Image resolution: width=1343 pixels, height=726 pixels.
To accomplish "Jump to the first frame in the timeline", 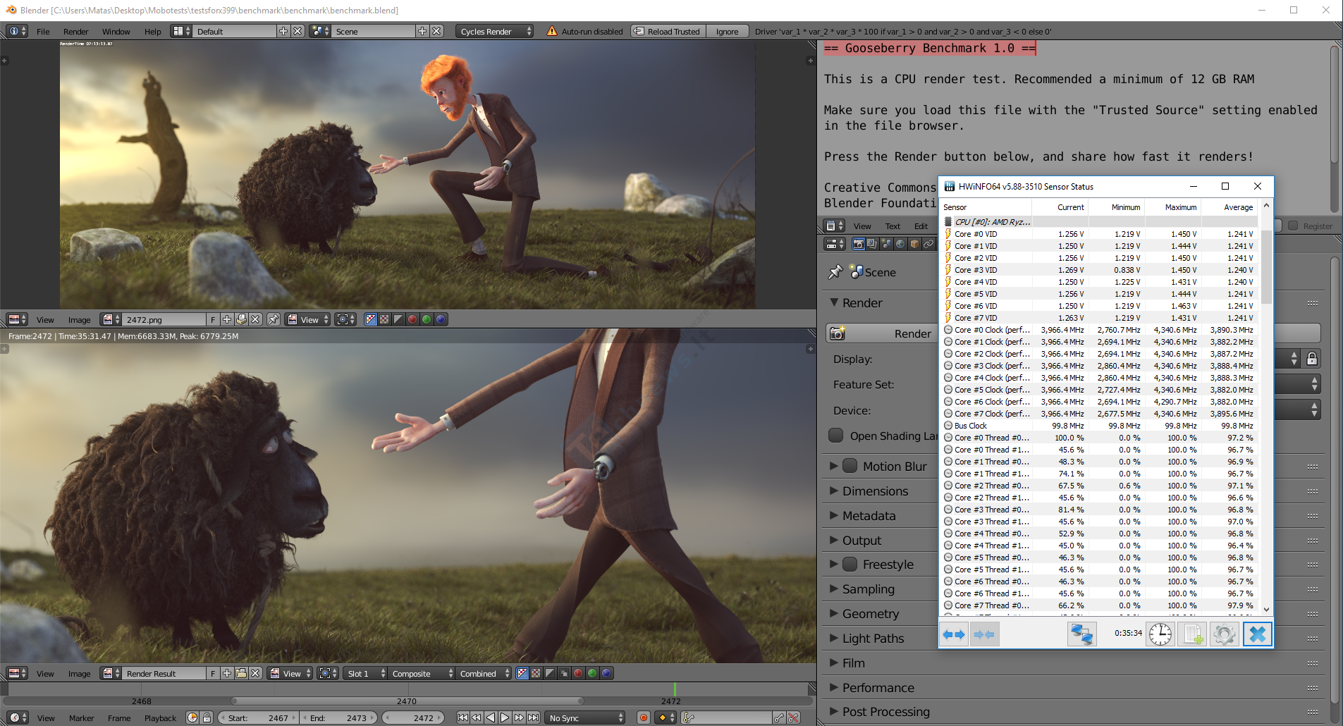I will (462, 718).
